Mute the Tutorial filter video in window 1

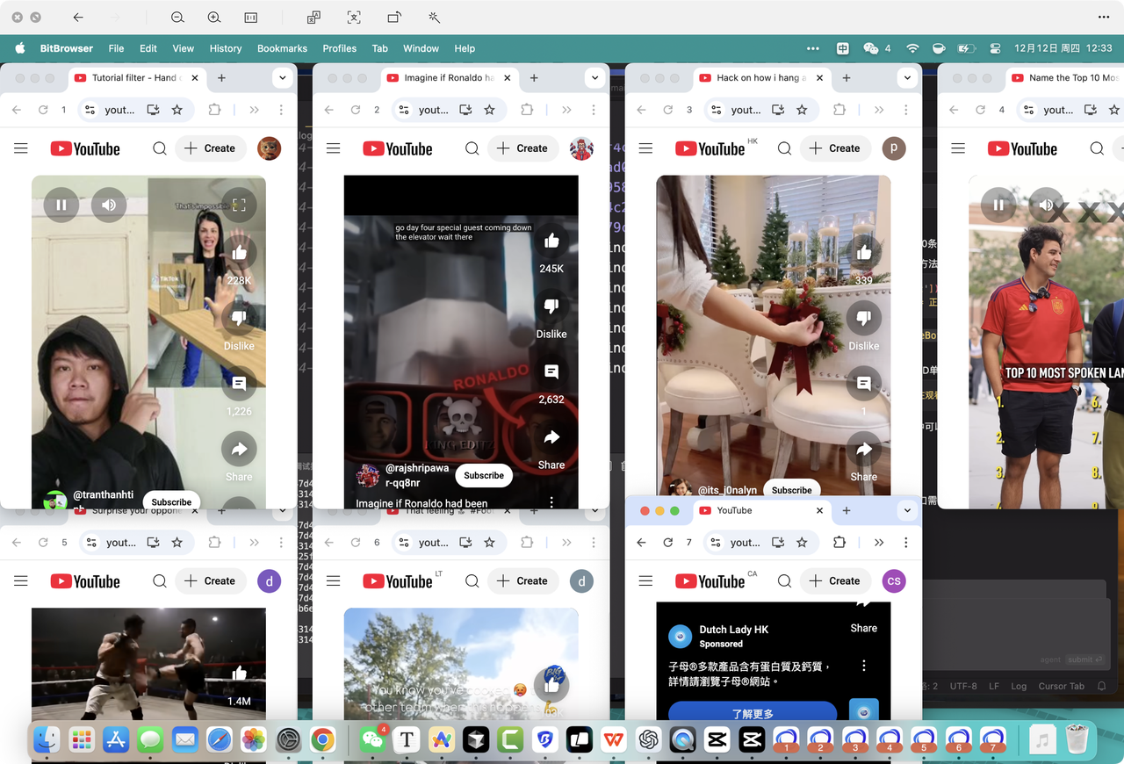(x=109, y=205)
